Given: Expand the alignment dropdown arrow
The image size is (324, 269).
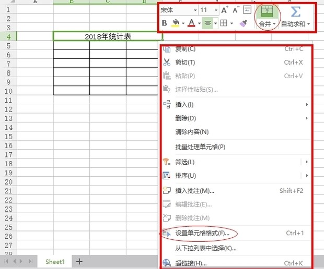Looking at the screenshot, I should 215,23.
